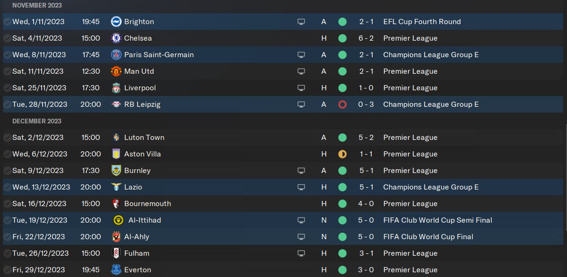Click TV icon on the Lazio fixture
The width and height of the screenshot is (567, 277).
pos(301,187)
